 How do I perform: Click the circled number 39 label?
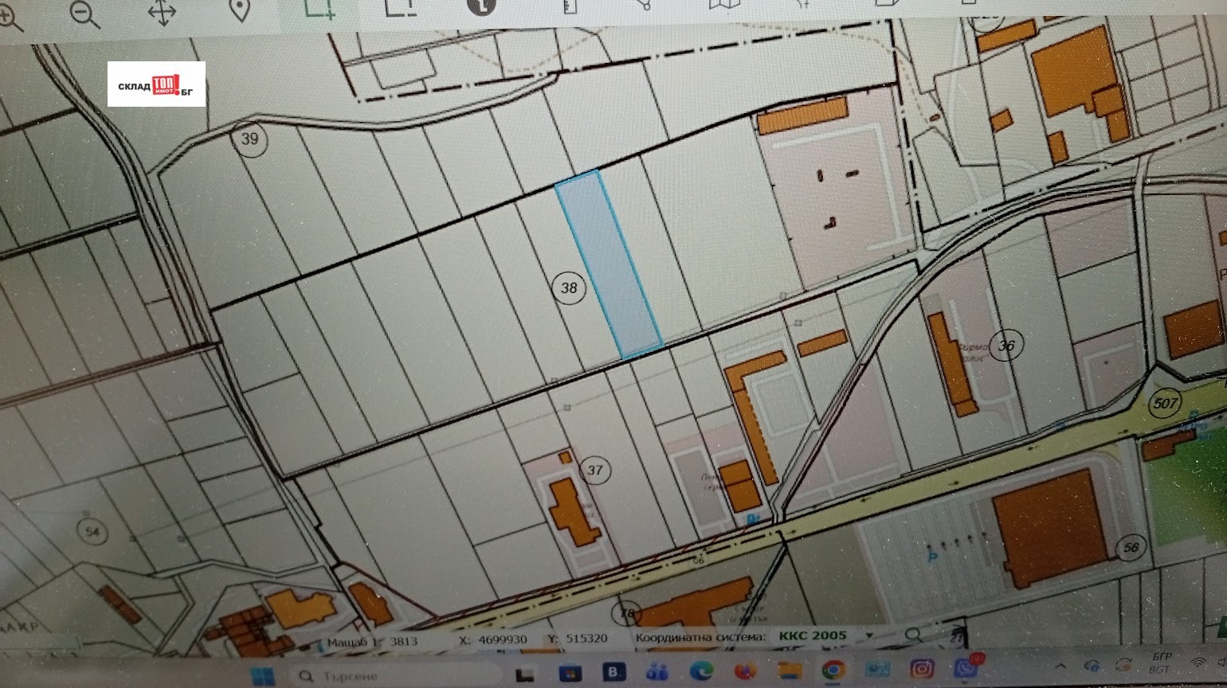(x=249, y=139)
